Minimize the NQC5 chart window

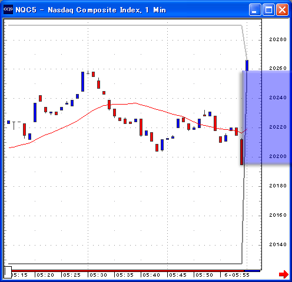pyautogui.click(x=255, y=9)
